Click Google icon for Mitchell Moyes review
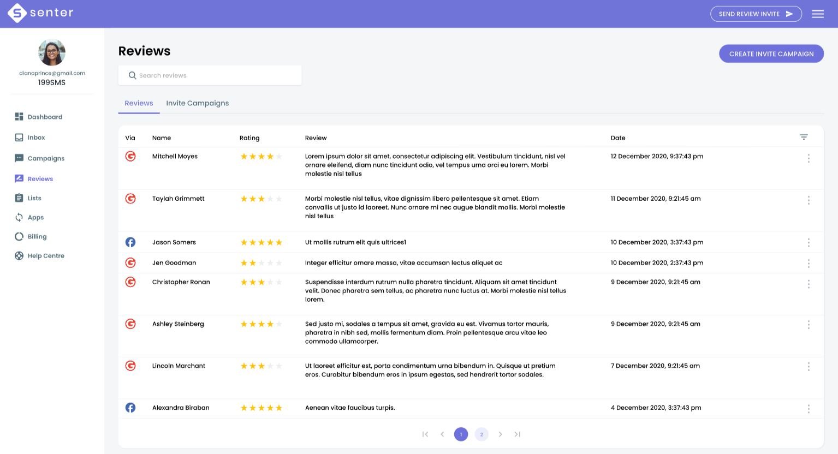The image size is (838, 454). coord(130,157)
